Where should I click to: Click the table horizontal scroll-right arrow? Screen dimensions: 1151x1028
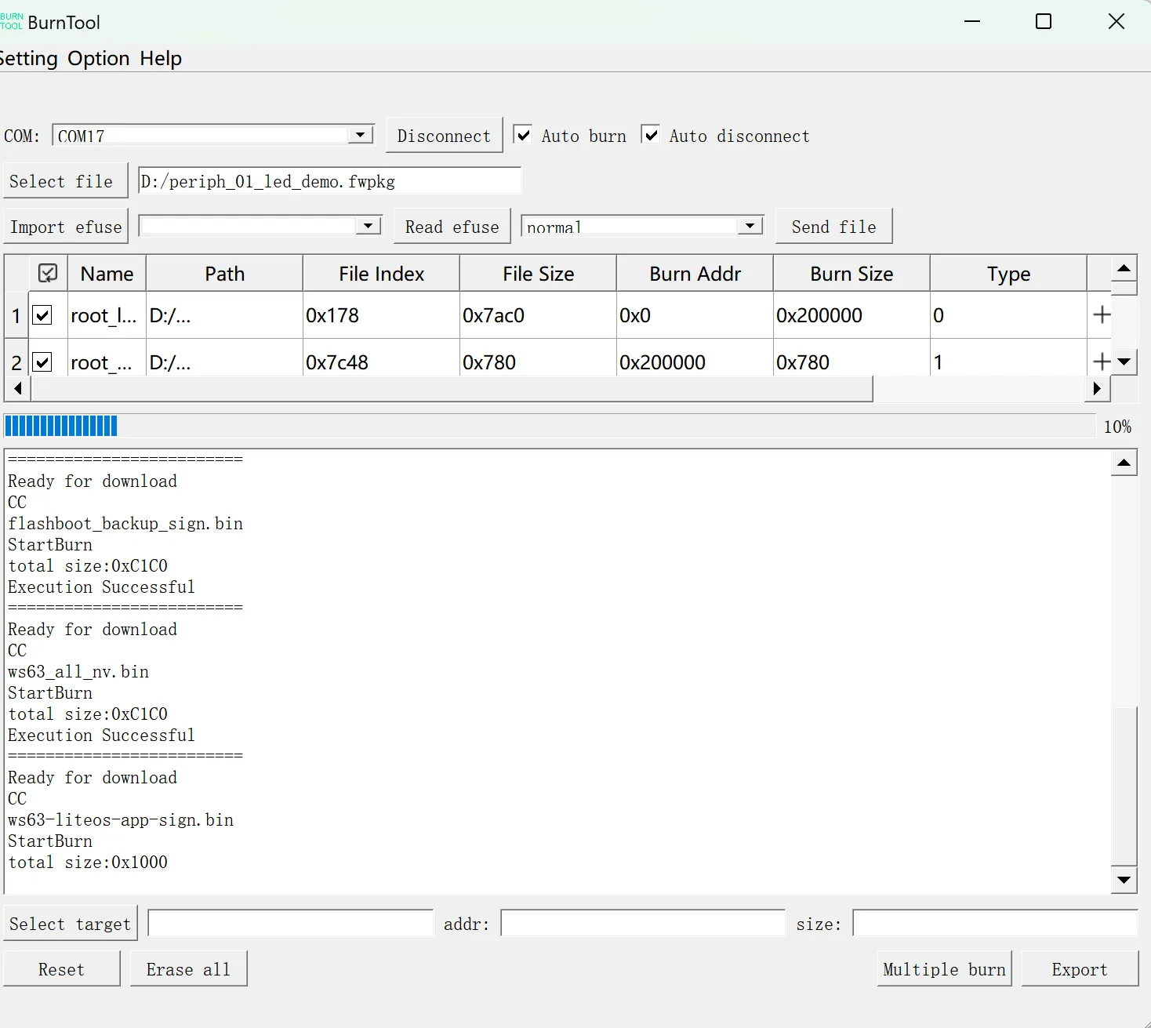point(1097,388)
